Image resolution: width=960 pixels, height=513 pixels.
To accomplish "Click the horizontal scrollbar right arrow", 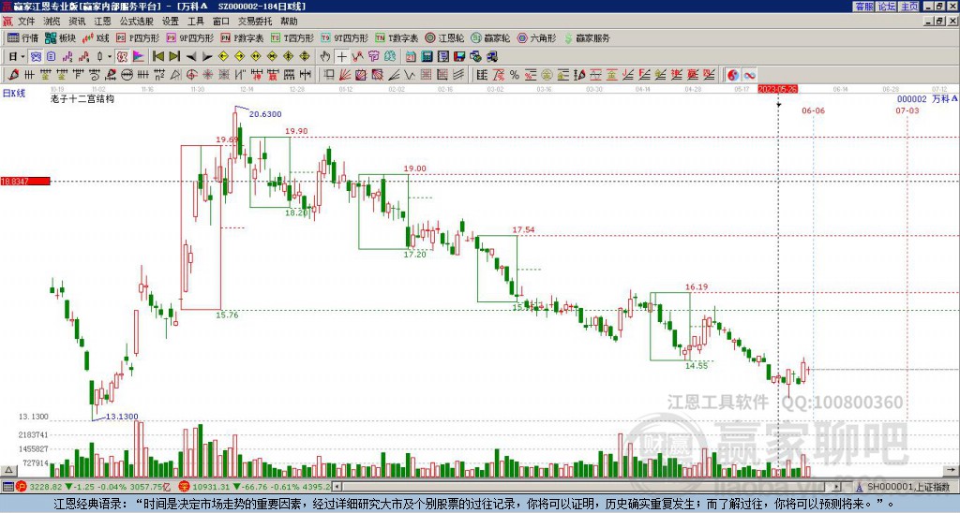I will (837, 487).
